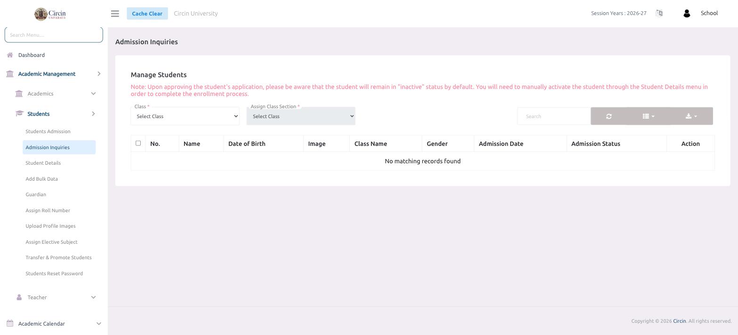
Task: Open the column visibility list dropdown
Action: pos(648,116)
